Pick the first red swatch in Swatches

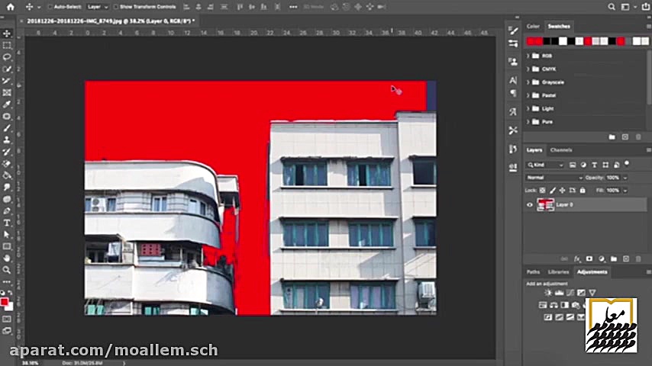530,41
